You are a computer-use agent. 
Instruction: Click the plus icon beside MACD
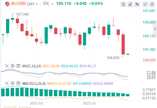point(18,83)
